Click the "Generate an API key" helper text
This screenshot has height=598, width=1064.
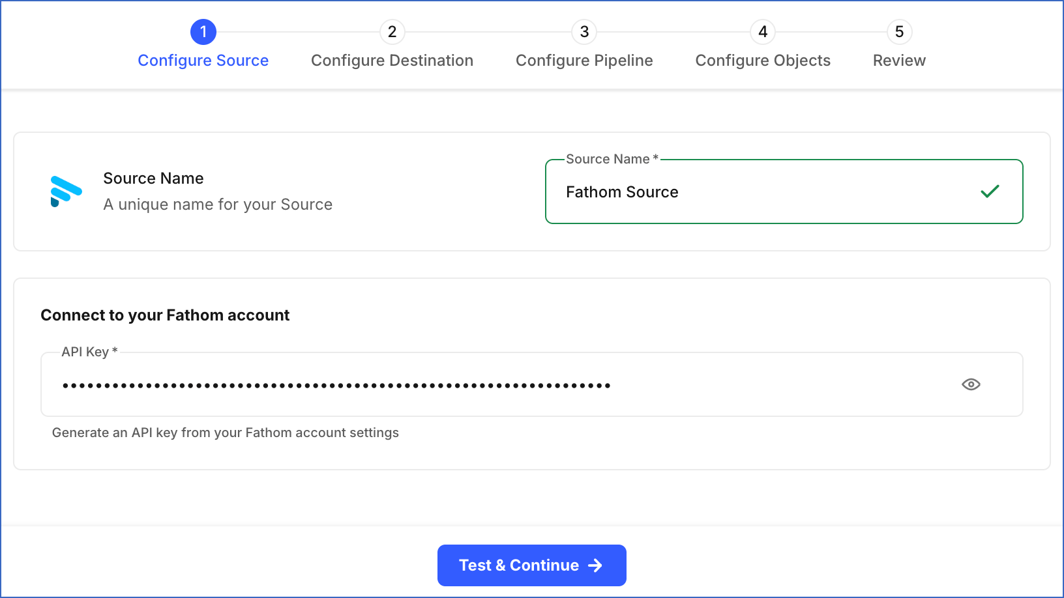[225, 433]
